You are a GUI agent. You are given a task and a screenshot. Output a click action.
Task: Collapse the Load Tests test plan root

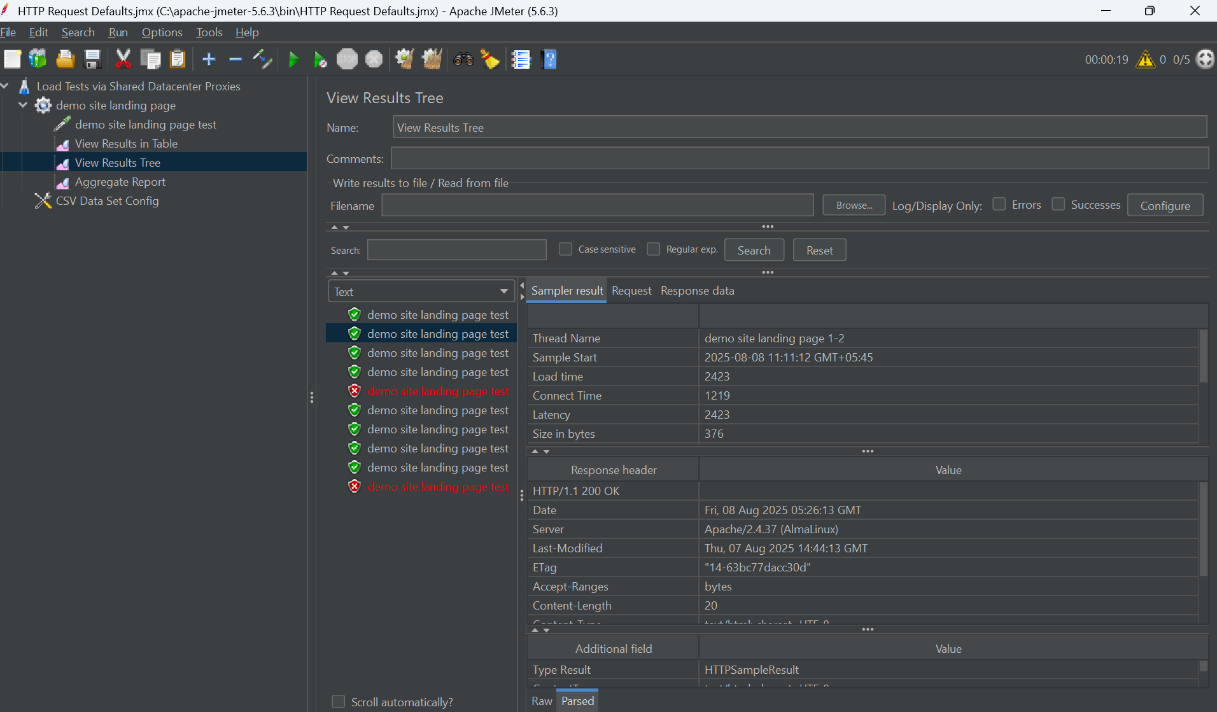(x=4, y=86)
